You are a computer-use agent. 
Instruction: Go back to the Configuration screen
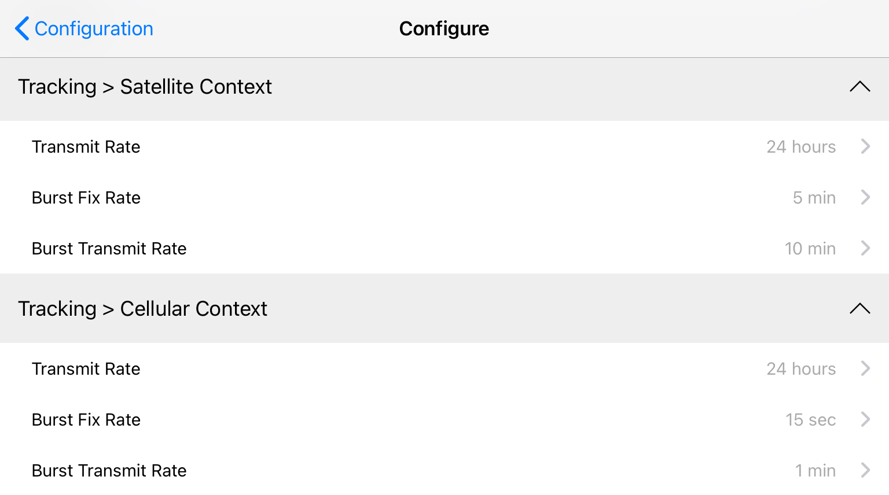[83, 28]
